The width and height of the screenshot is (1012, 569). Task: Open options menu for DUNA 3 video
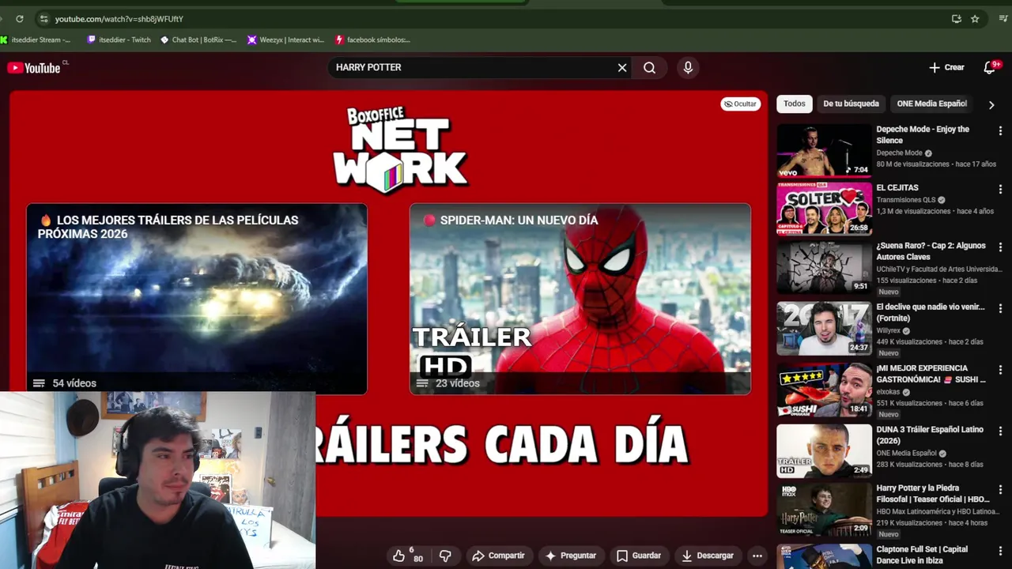tap(1000, 431)
